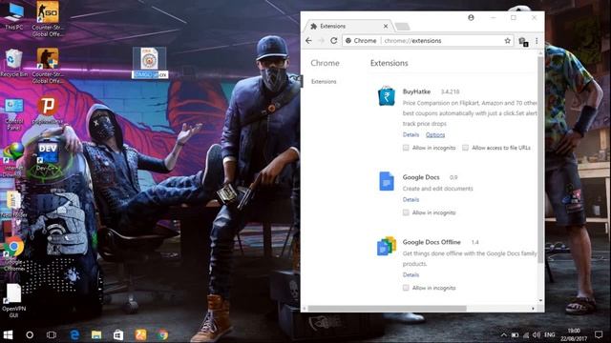Open Microsoft Store from taskbar
The width and height of the screenshot is (611, 343).
pos(118,334)
